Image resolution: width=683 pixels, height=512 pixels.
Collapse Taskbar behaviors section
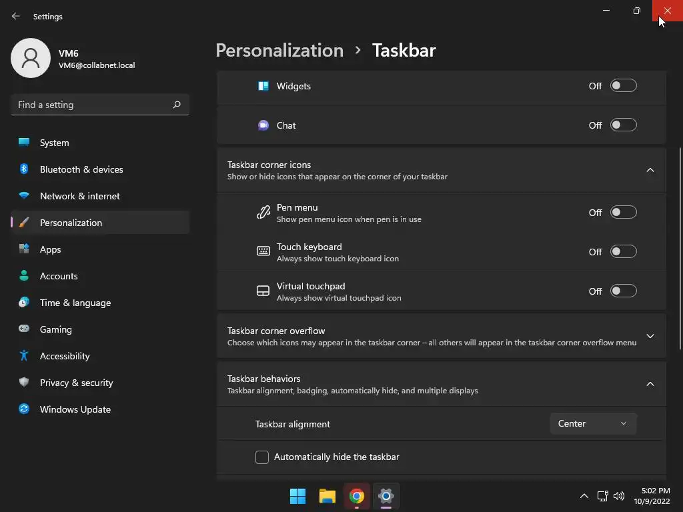point(650,384)
